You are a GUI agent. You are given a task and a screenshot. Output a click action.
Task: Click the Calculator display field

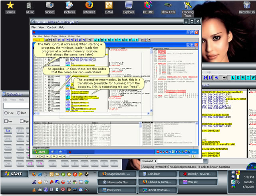16,106
